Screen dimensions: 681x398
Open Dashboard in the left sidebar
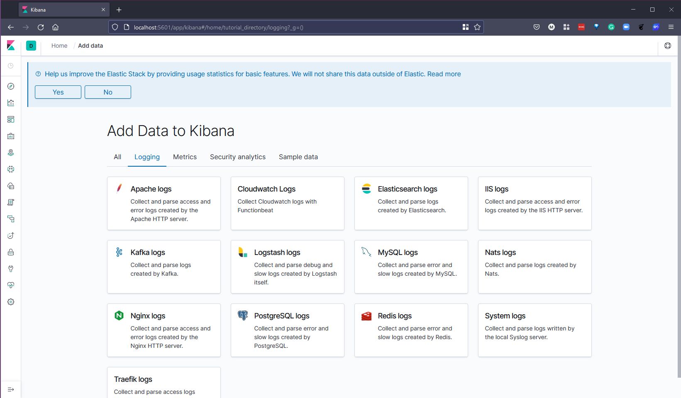(11, 119)
